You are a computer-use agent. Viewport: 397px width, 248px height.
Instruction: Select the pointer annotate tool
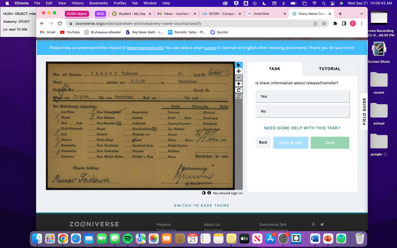pos(239,65)
